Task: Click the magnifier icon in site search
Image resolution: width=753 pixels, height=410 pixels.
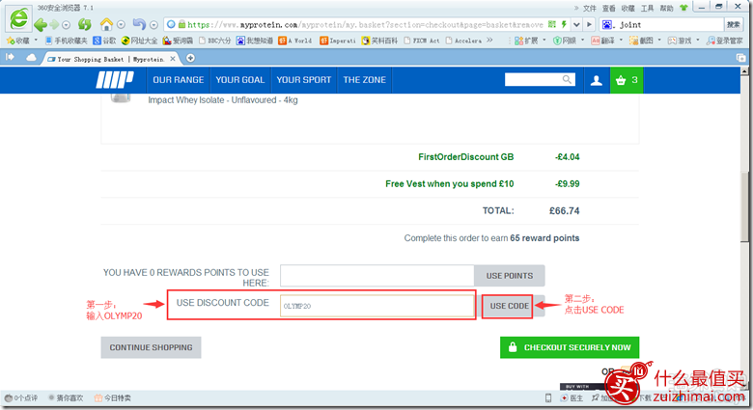Action: pyautogui.click(x=567, y=80)
